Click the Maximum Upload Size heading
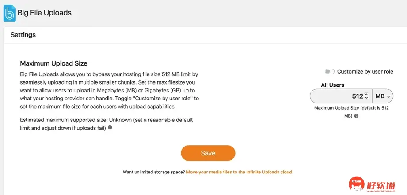 (53, 63)
